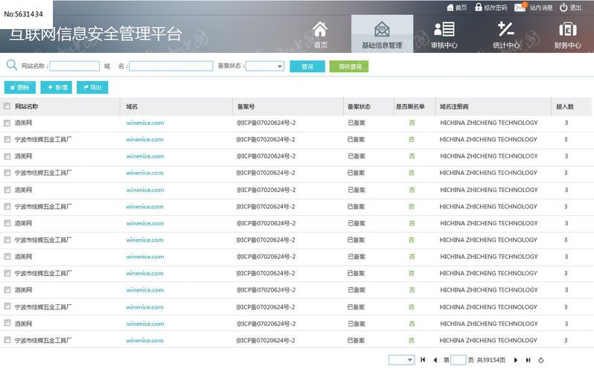Click the 导出 button

click(92, 87)
